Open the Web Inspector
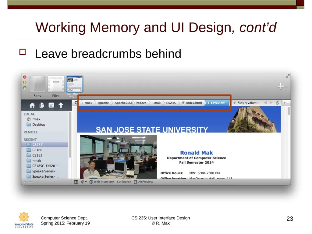The image size is (312, 234). point(102,182)
